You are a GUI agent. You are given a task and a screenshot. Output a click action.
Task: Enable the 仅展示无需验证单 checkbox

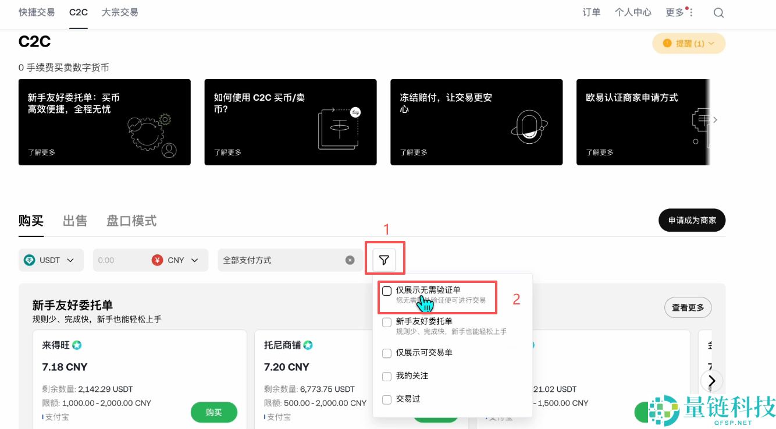click(387, 290)
